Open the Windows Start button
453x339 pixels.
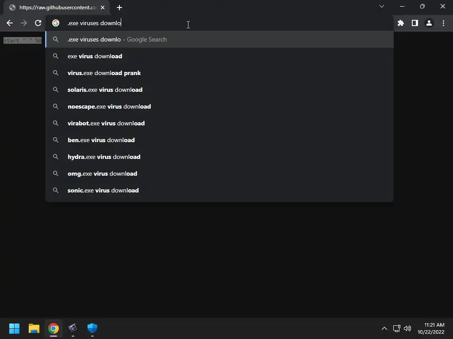(x=14, y=328)
